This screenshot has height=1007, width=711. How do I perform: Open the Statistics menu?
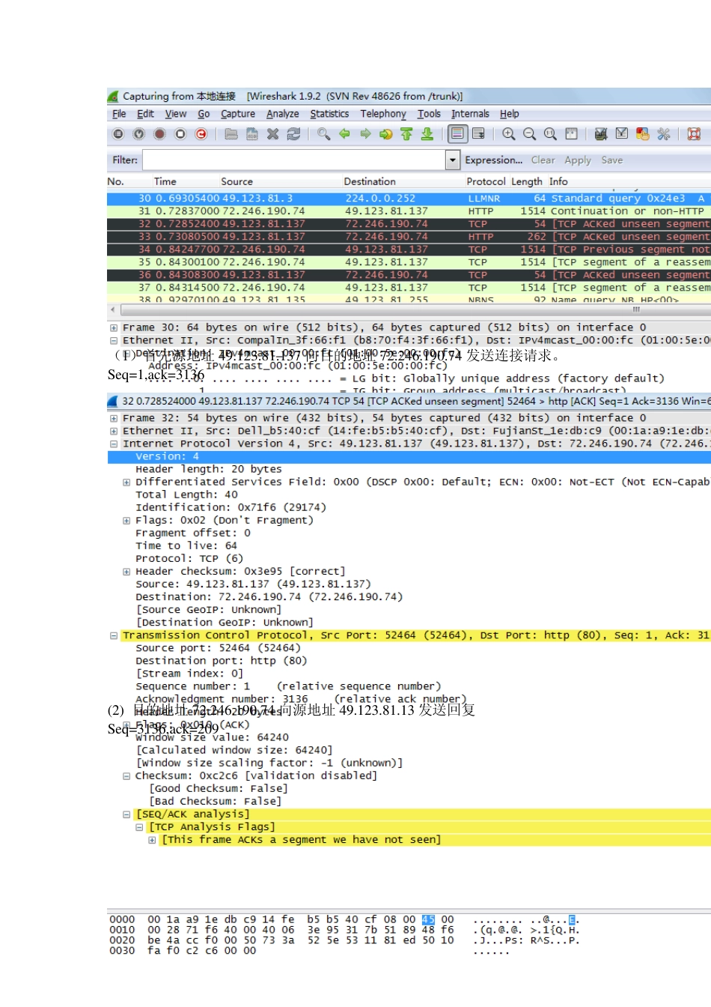point(329,114)
